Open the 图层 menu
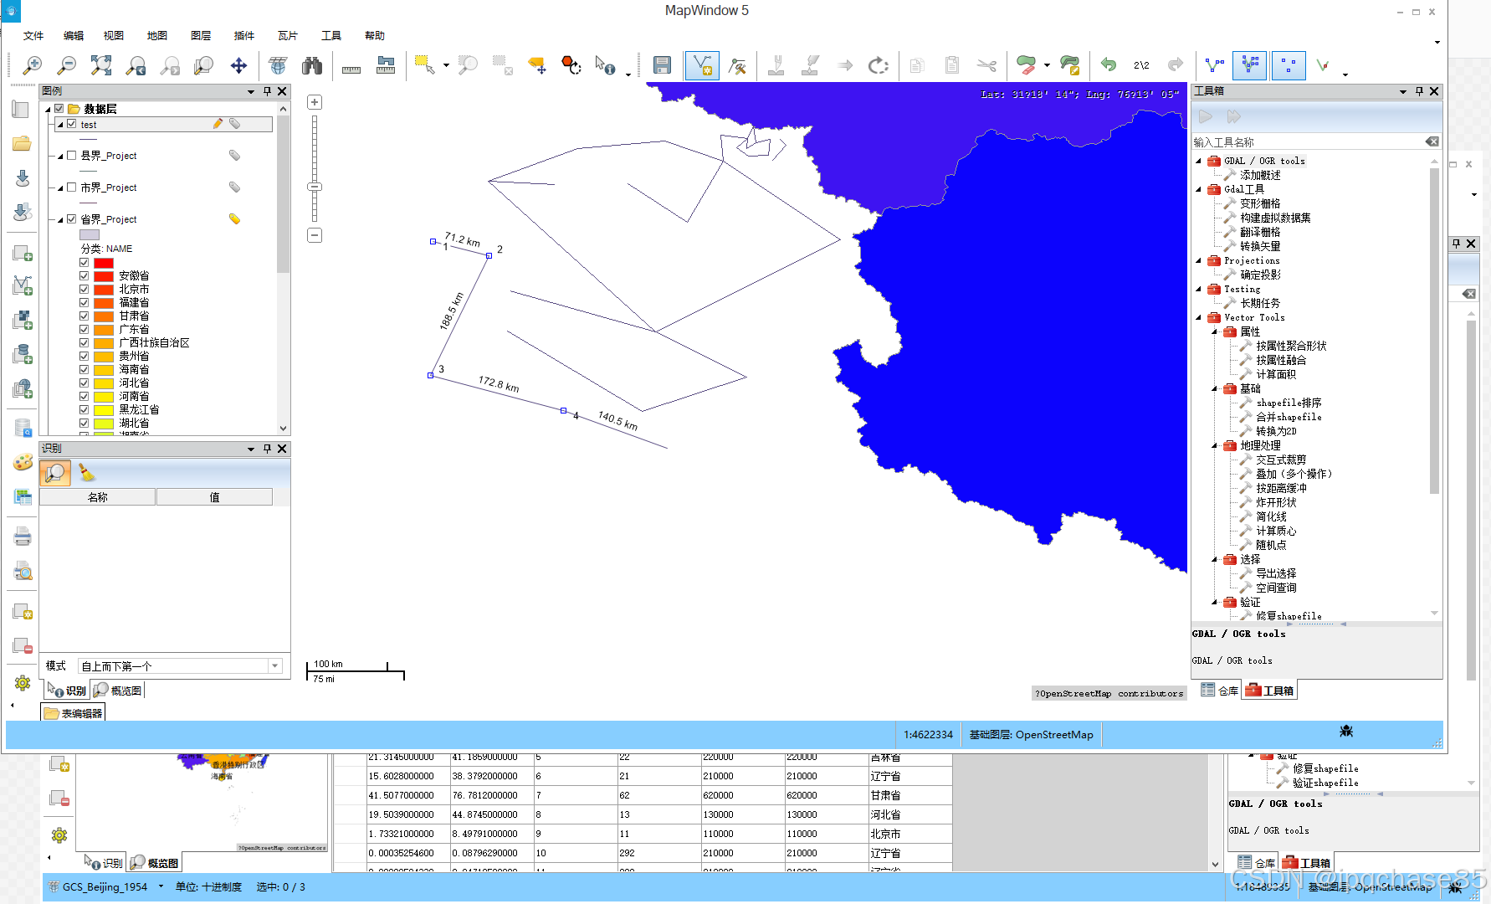Image resolution: width=1491 pixels, height=904 pixels. coord(201,35)
